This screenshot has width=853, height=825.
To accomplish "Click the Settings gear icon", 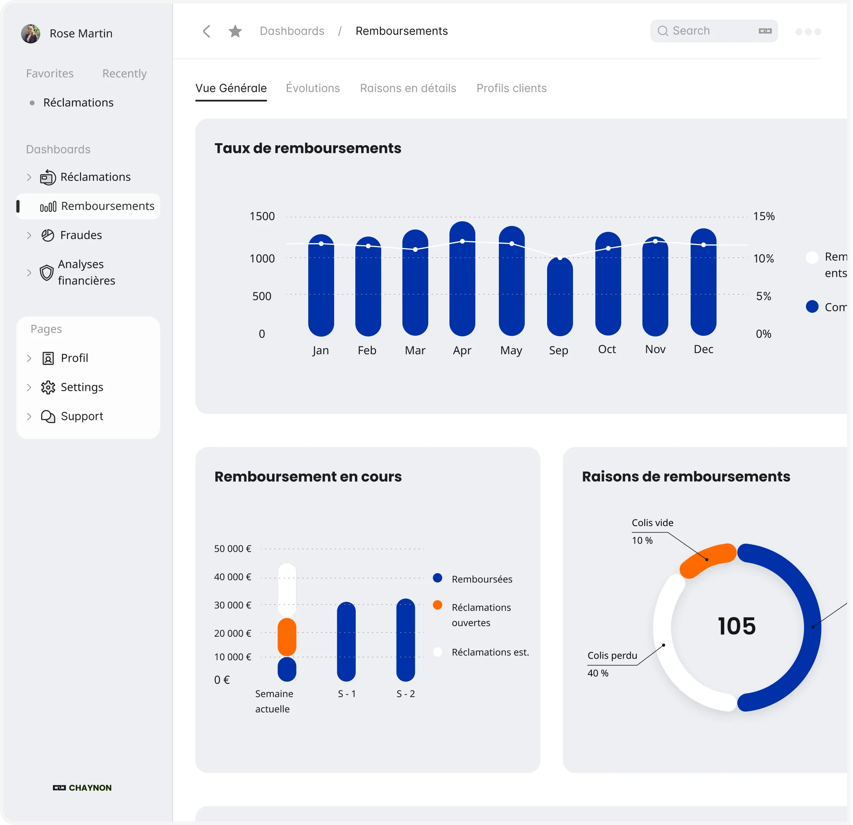I will tap(48, 388).
